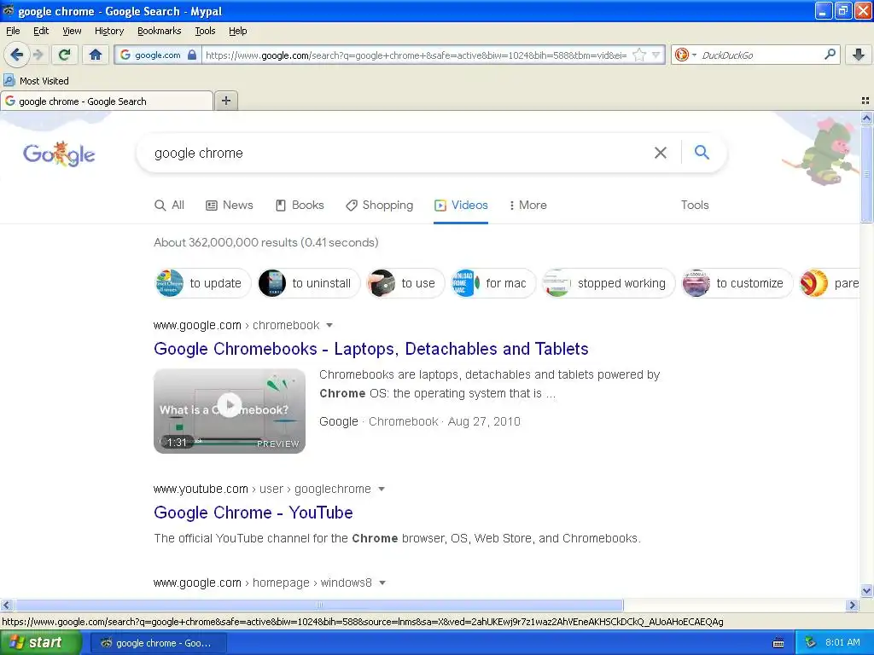Open the History menu
The image size is (874, 655).
pyautogui.click(x=109, y=31)
